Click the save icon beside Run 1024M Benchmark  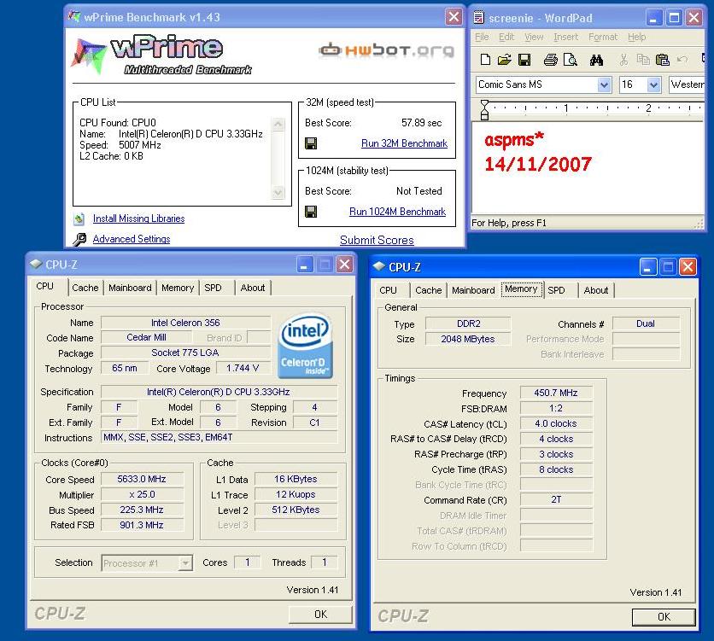pyautogui.click(x=311, y=212)
